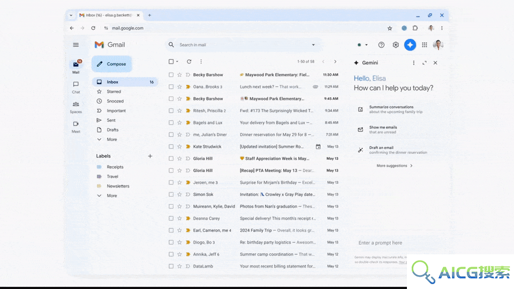Go to next page of emails
The width and height of the screenshot is (514, 289).
(335, 61)
